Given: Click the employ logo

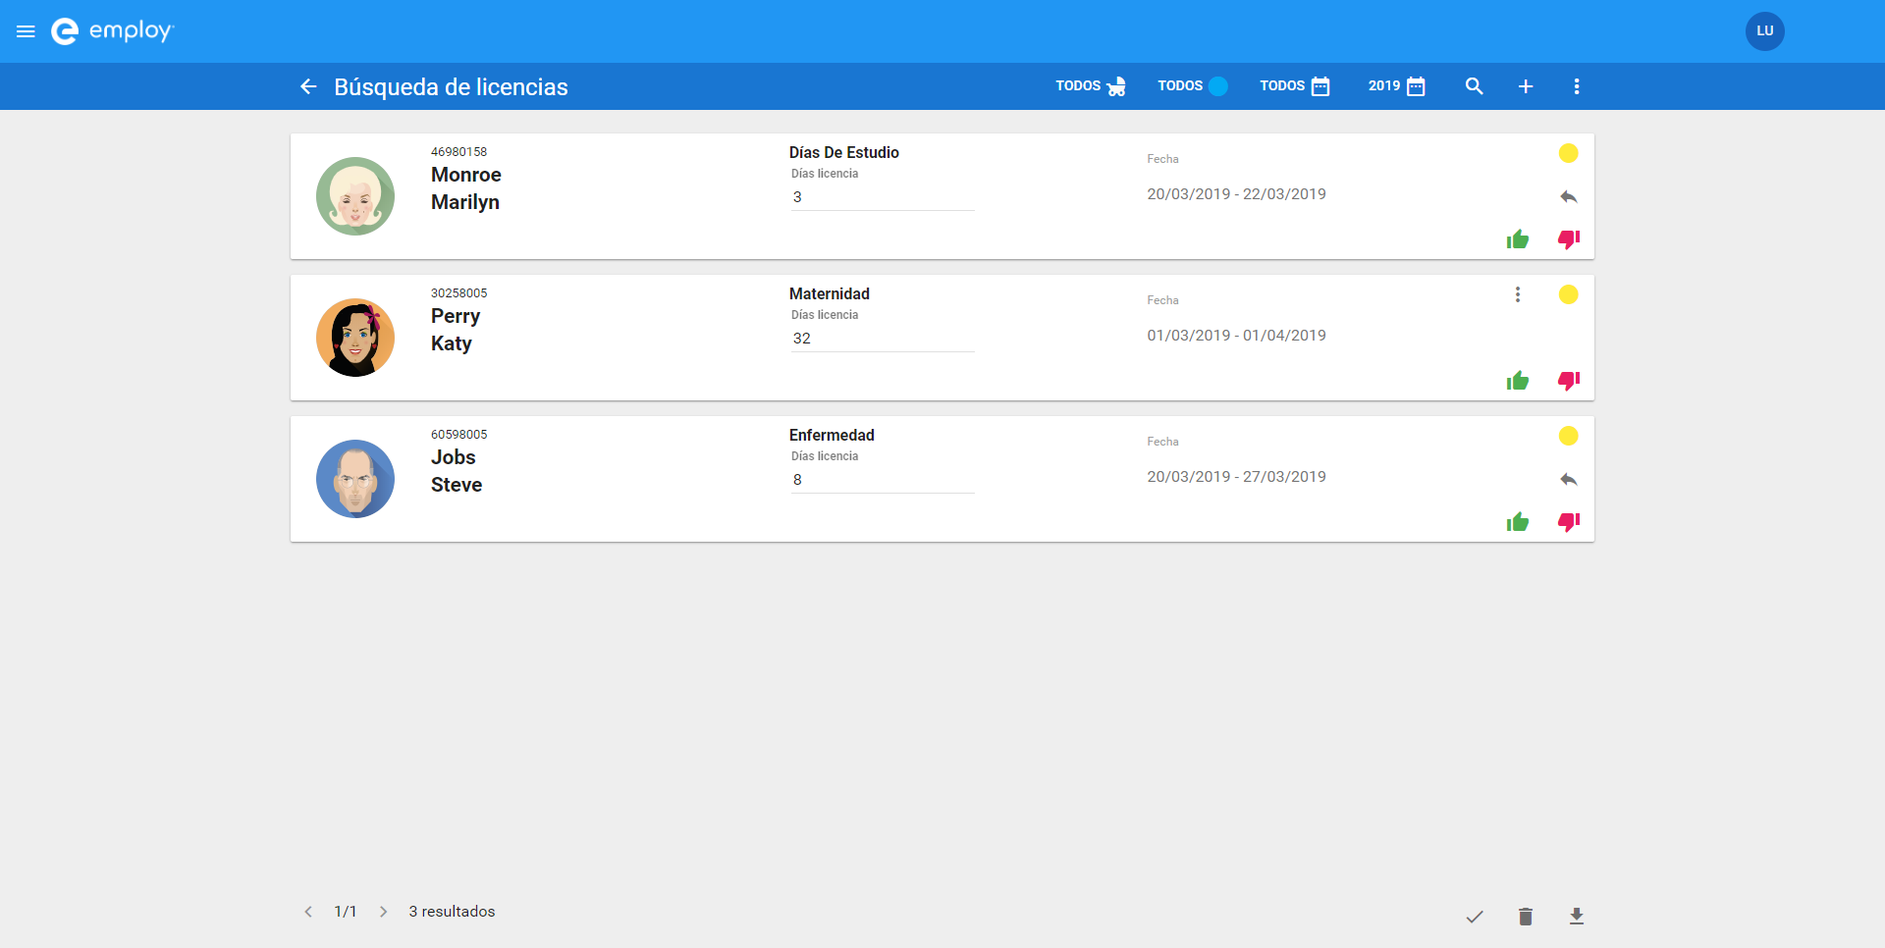Looking at the screenshot, I should point(112,31).
